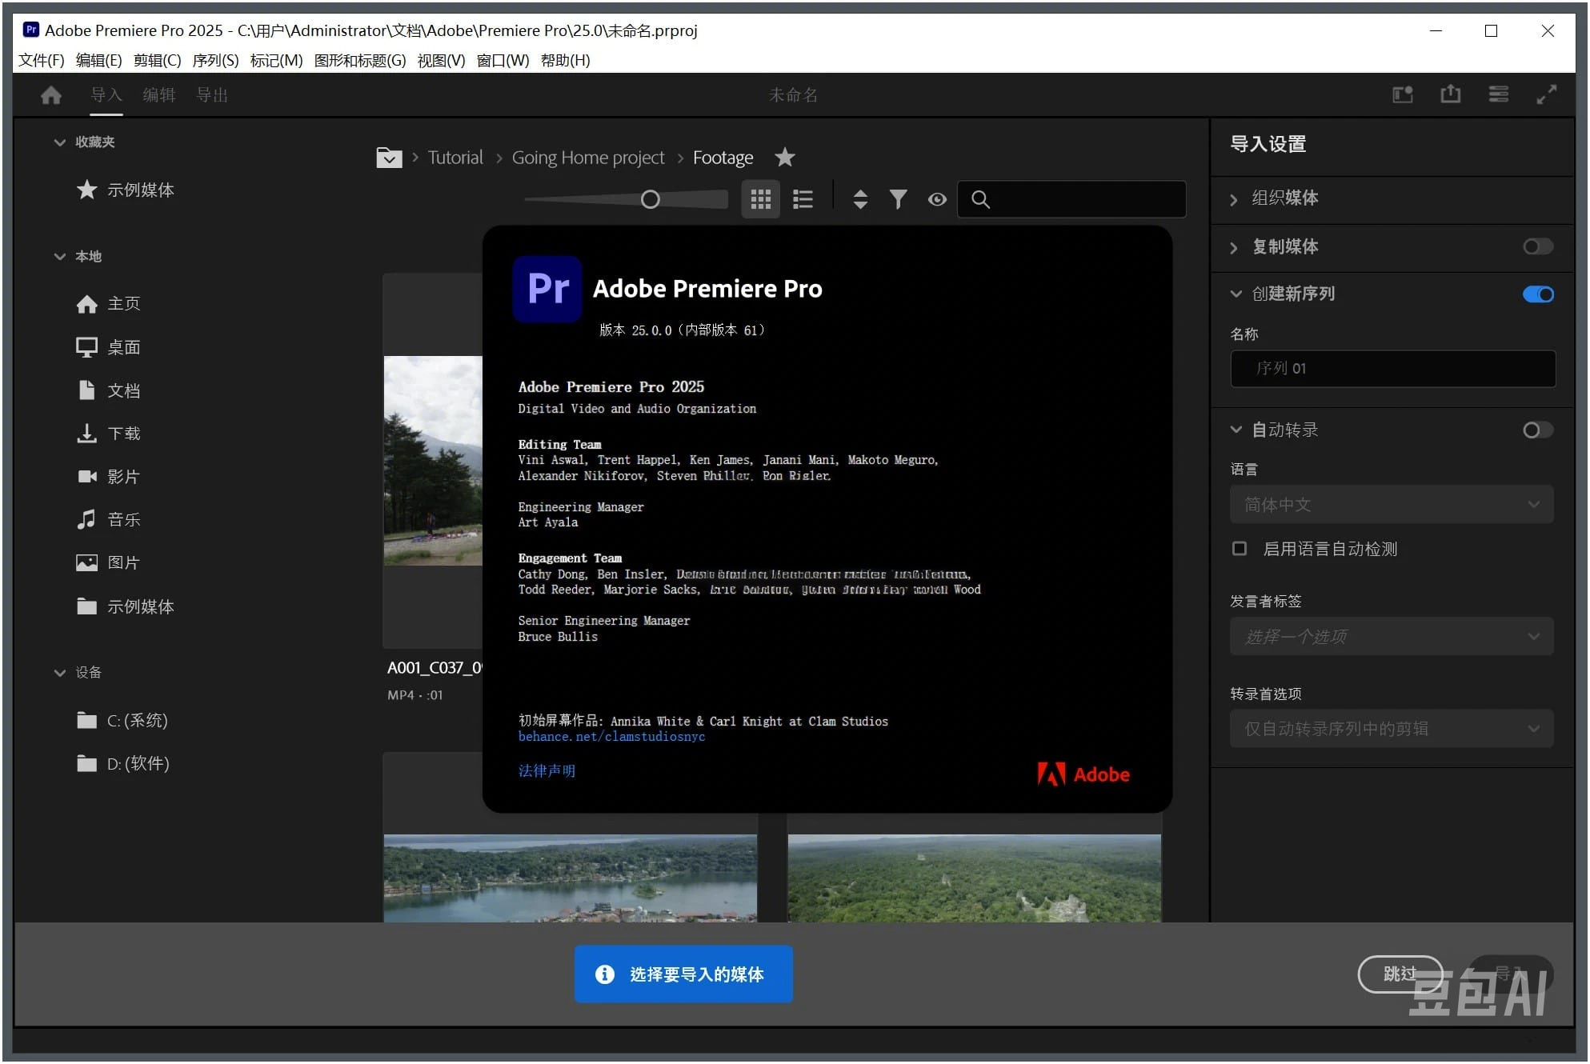Open the 发言者标签 dropdown
This screenshot has width=1590, height=1064.
1392,637
